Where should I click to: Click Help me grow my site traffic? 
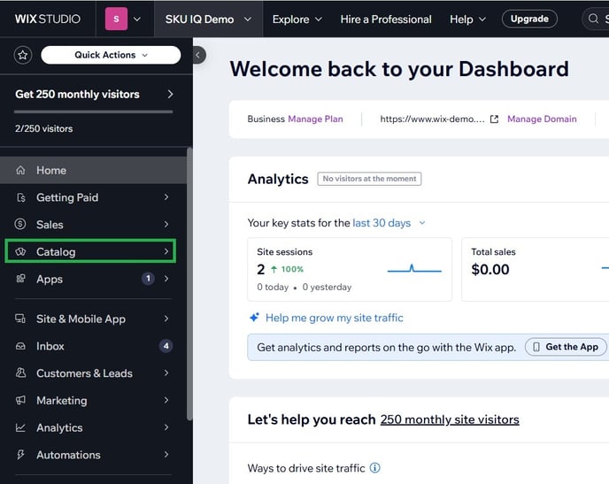(335, 318)
